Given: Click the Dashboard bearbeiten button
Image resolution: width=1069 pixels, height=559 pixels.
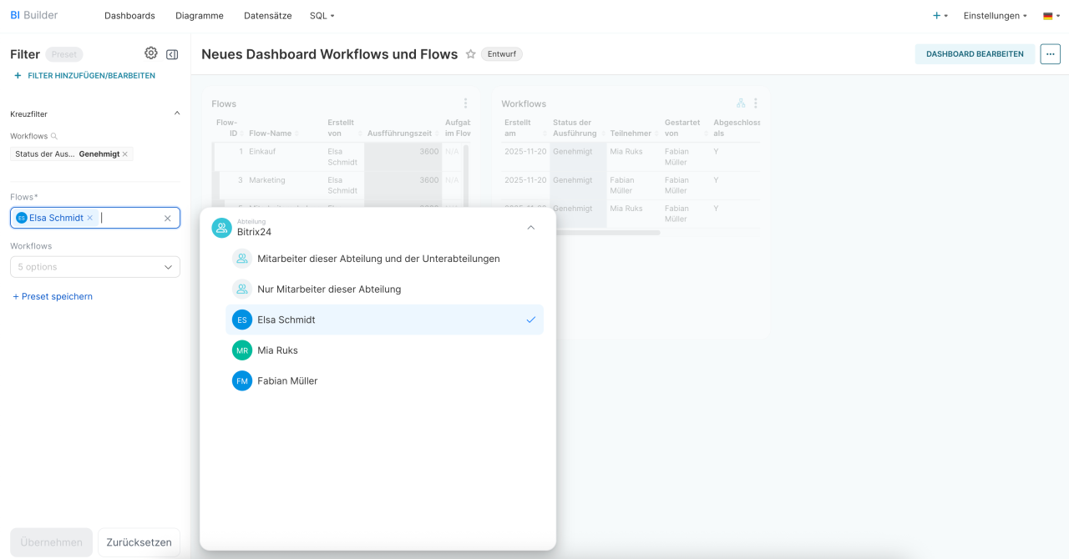Looking at the screenshot, I should [975, 54].
